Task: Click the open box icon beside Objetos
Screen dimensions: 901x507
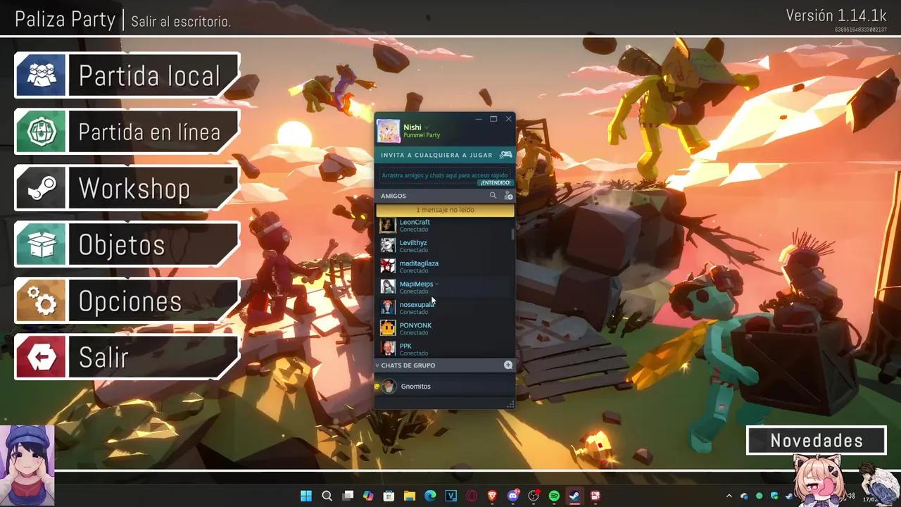Action: (42, 244)
